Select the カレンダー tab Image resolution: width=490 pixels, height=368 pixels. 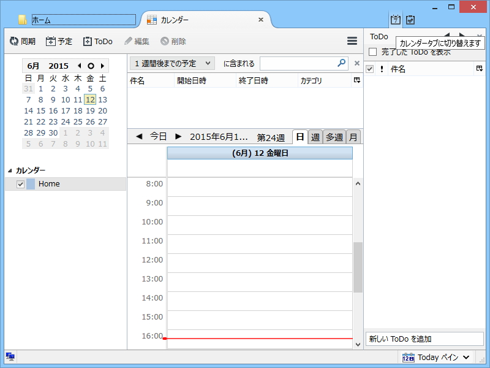point(206,20)
